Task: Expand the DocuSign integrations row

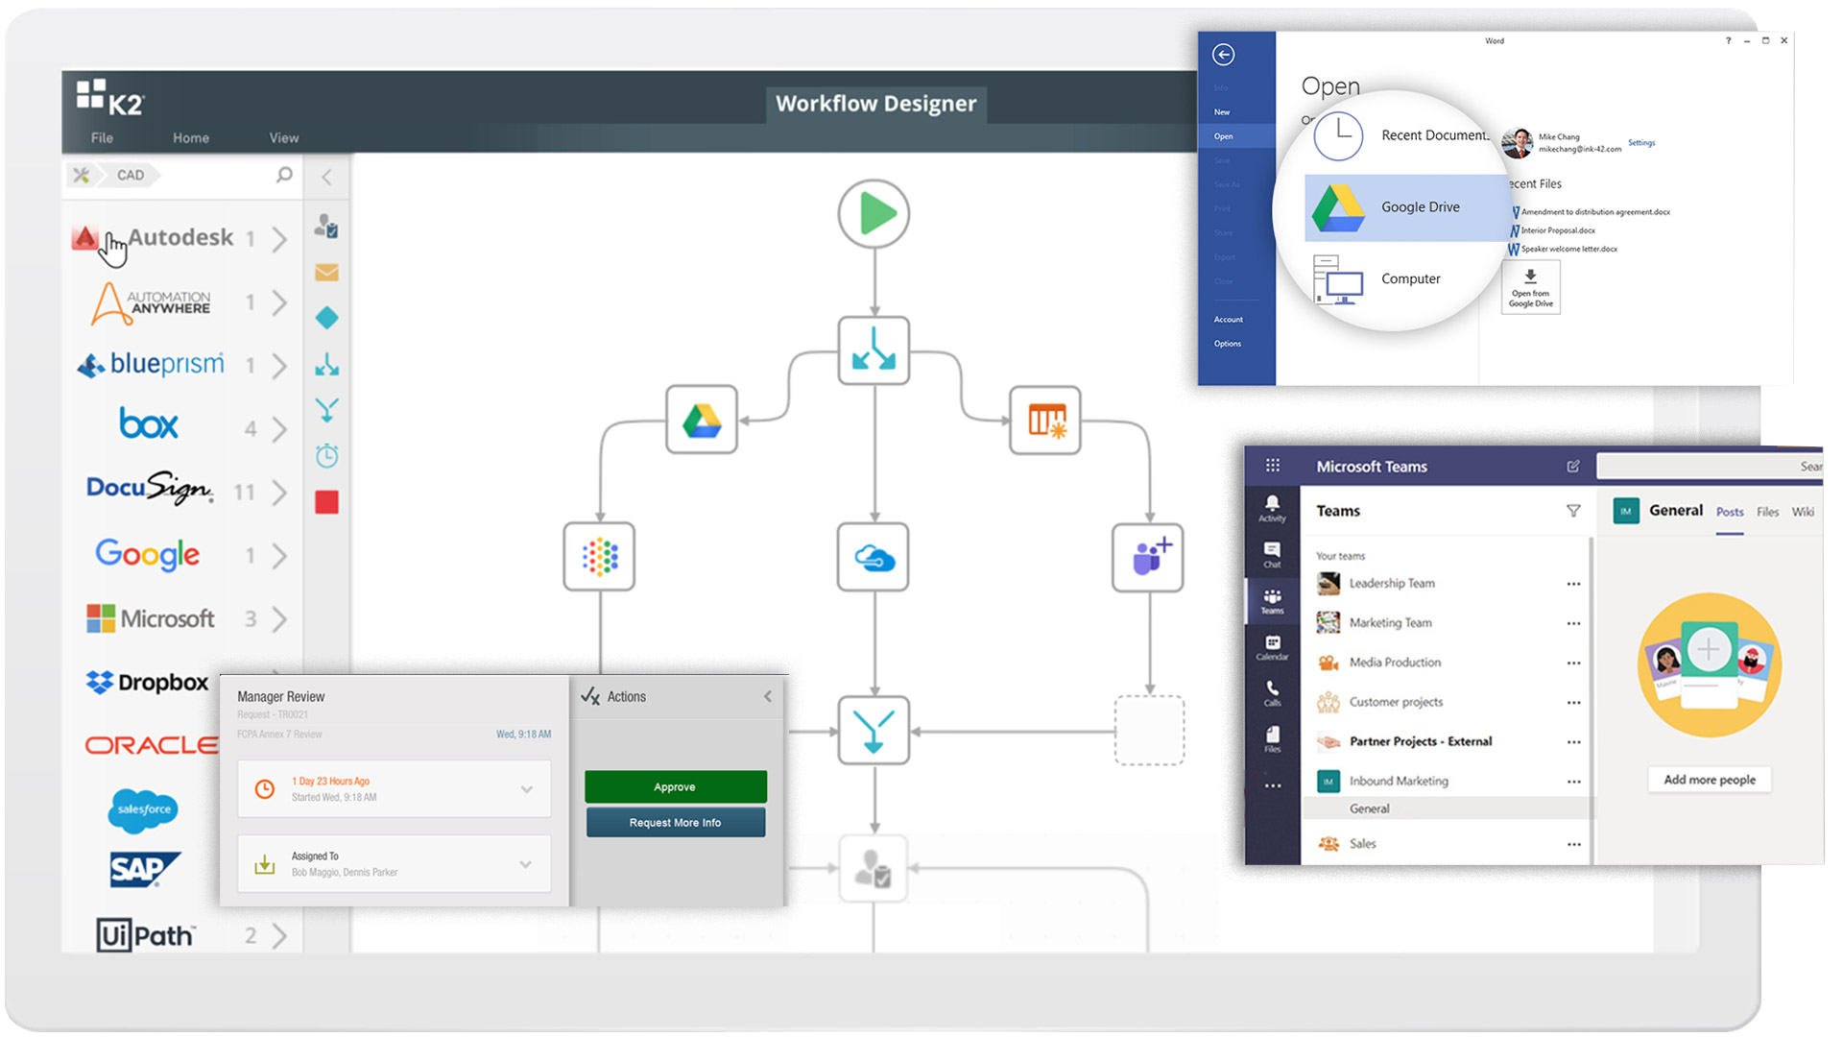Action: click(x=279, y=493)
